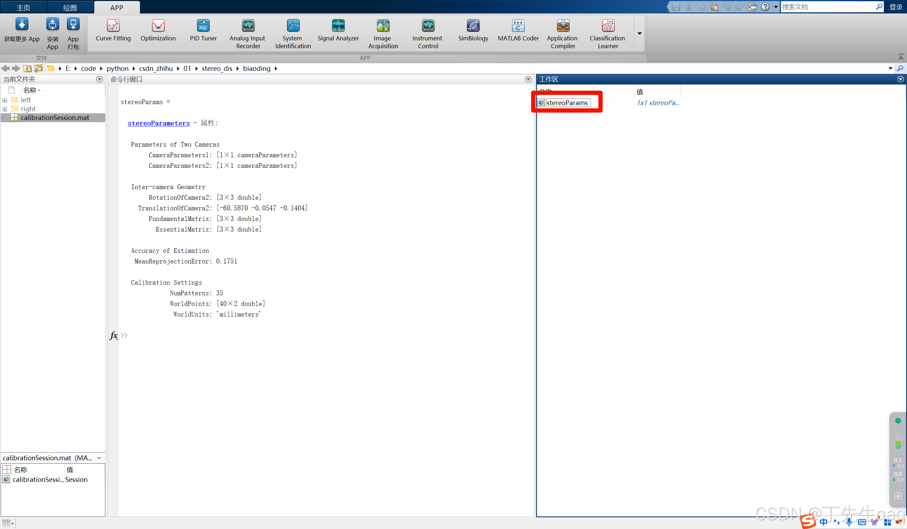Expand the right folder tree node
The width and height of the screenshot is (907, 529).
[5, 109]
